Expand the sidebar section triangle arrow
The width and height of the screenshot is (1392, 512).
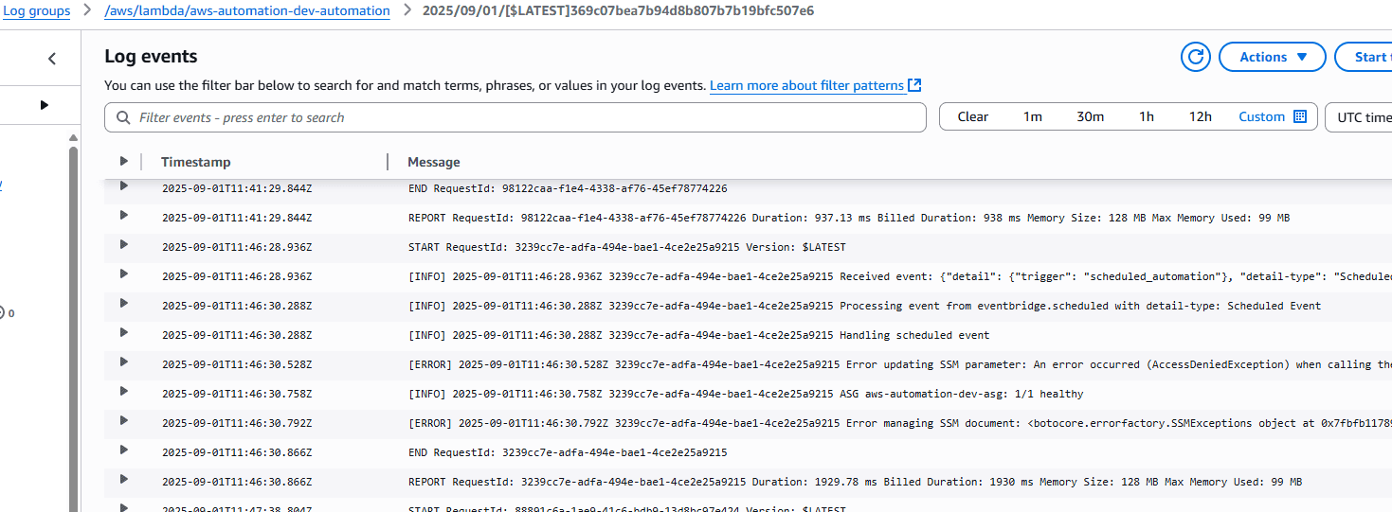click(44, 105)
